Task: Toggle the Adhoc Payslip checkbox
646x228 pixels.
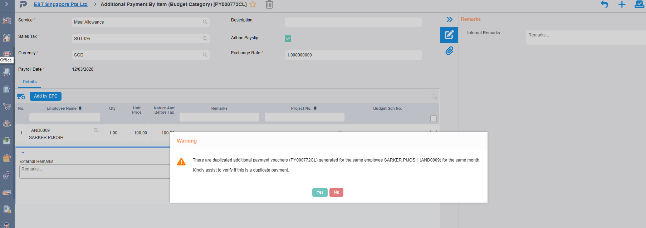Action: 288,39
